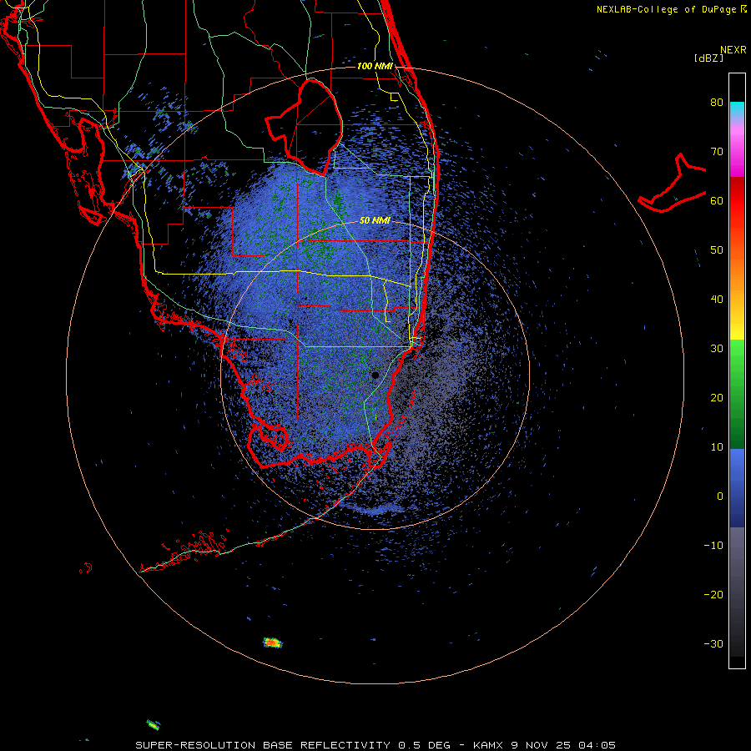This screenshot has width=751, height=751.
Task: Click the -20 value on the dBZ scale
Action: (x=713, y=594)
